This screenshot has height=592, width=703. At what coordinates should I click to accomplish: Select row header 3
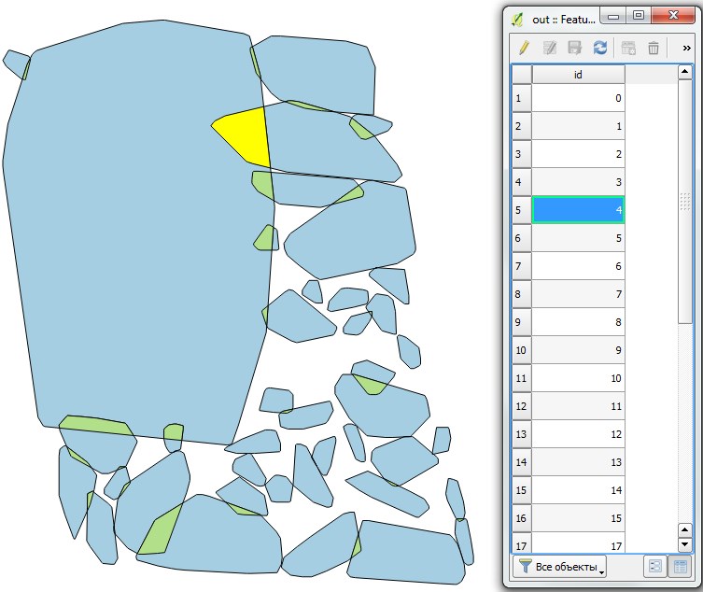(x=522, y=154)
